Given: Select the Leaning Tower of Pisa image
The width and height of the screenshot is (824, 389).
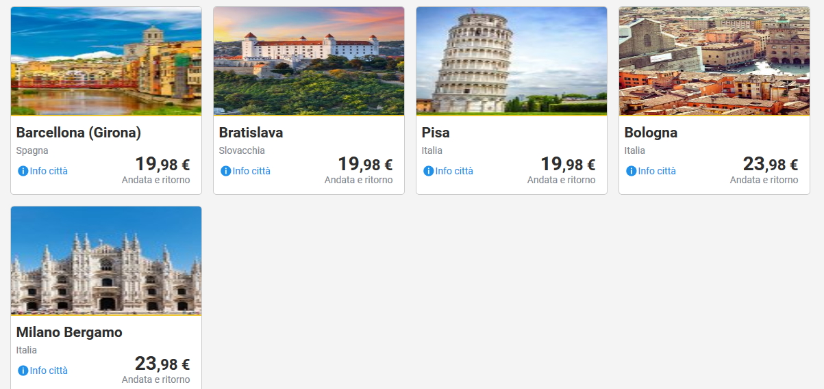Looking at the screenshot, I should tap(512, 61).
